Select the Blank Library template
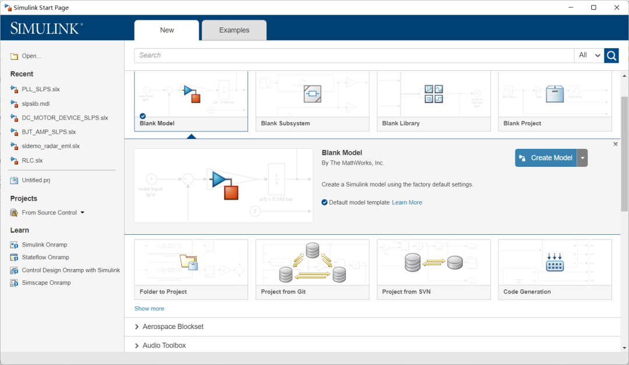 [x=434, y=101]
